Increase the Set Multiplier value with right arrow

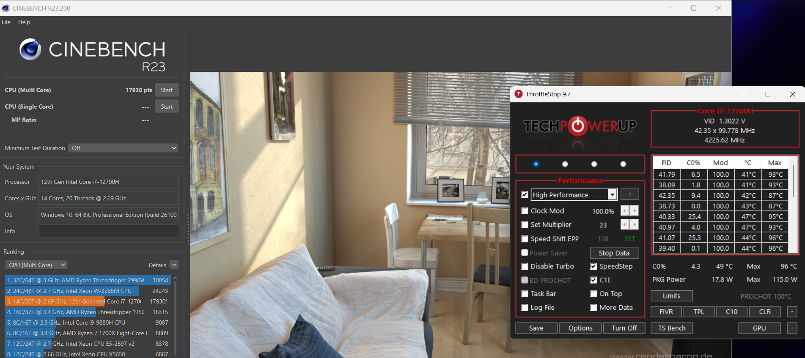(634, 224)
